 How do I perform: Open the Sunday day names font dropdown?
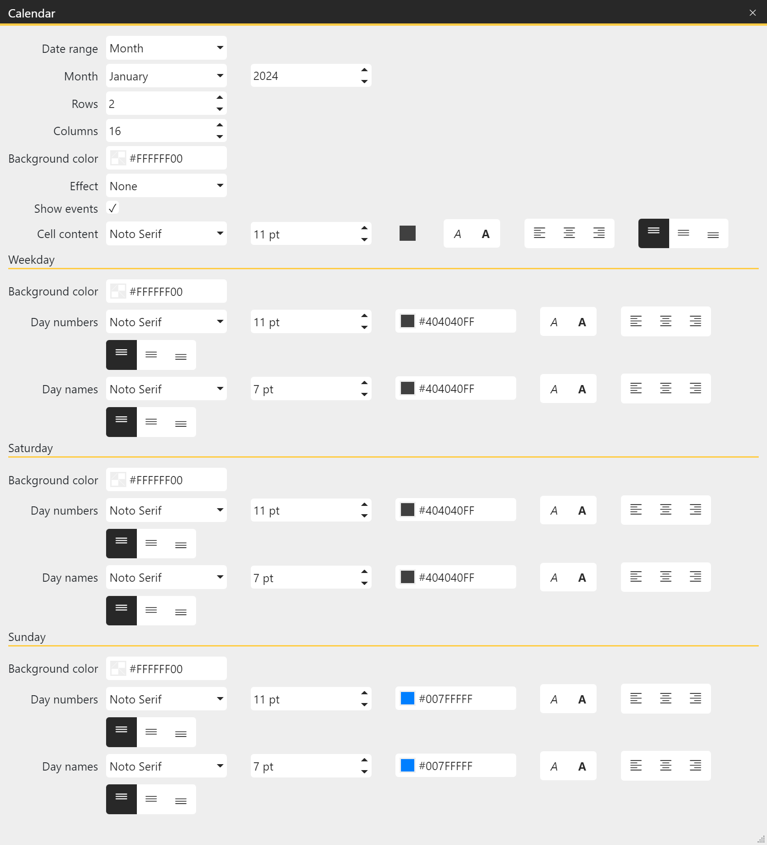point(166,766)
